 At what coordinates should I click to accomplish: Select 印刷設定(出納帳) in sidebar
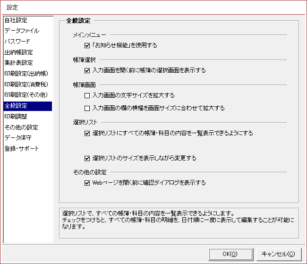[26, 74]
